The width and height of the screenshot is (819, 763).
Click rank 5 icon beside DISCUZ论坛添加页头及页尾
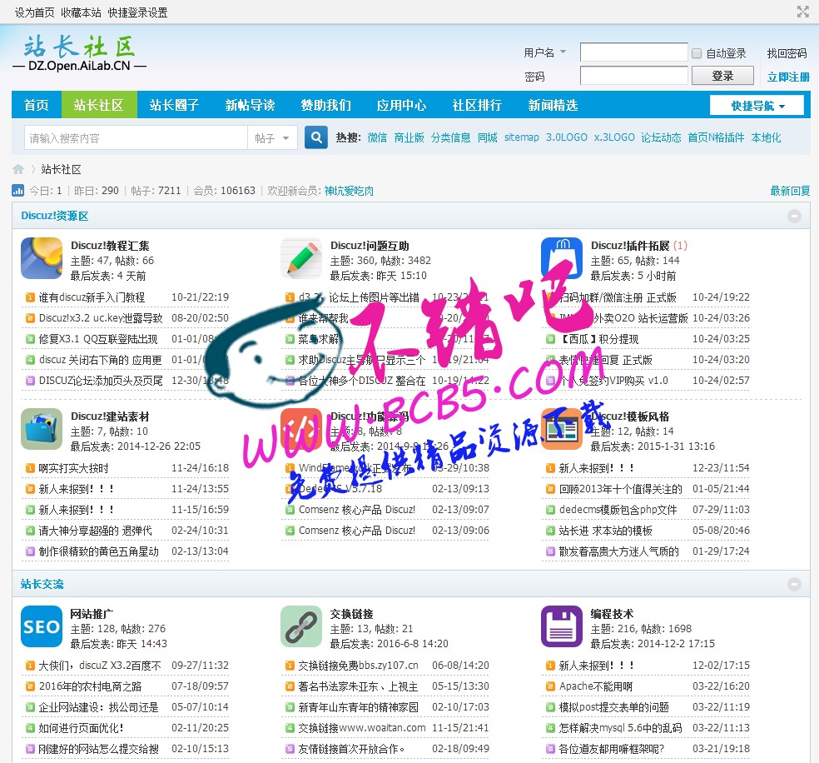30,381
